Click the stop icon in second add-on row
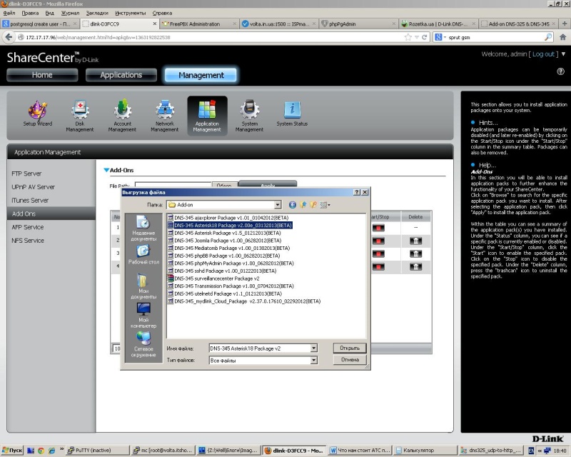Viewport: 571px width, 457px height. click(x=378, y=241)
